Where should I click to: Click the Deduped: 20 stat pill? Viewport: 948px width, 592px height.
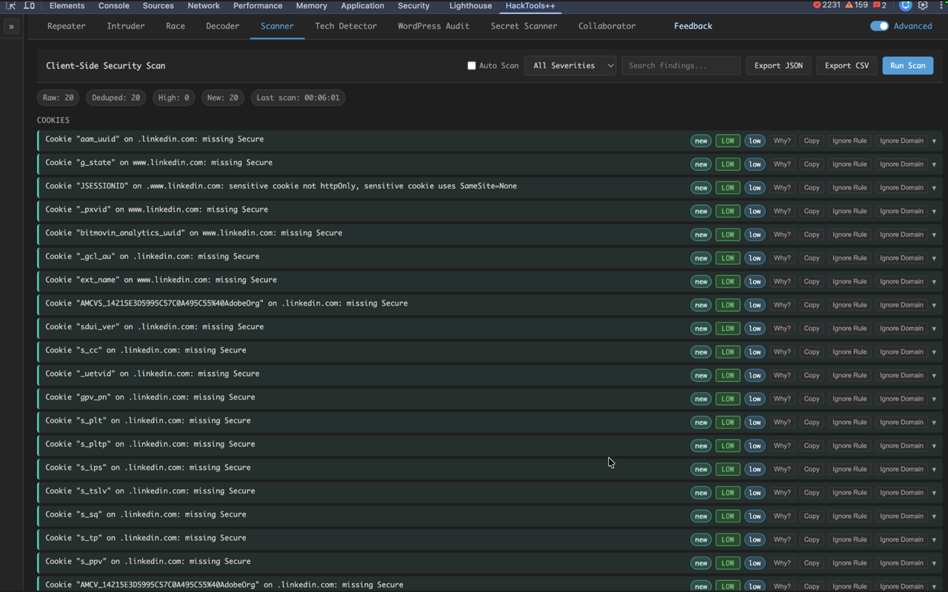pos(116,98)
